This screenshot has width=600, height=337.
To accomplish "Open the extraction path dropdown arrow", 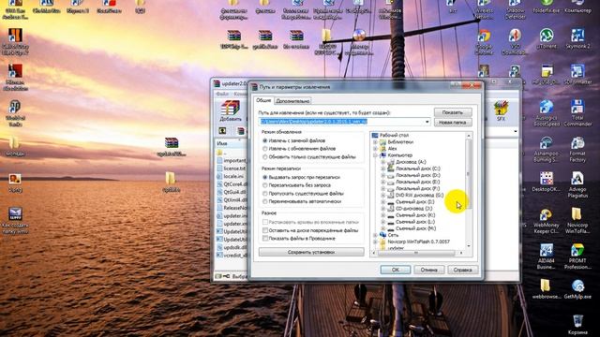I will [x=427, y=122].
